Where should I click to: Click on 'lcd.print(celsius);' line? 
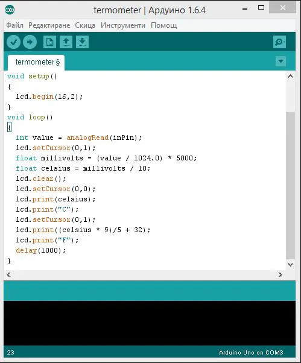tap(55, 200)
